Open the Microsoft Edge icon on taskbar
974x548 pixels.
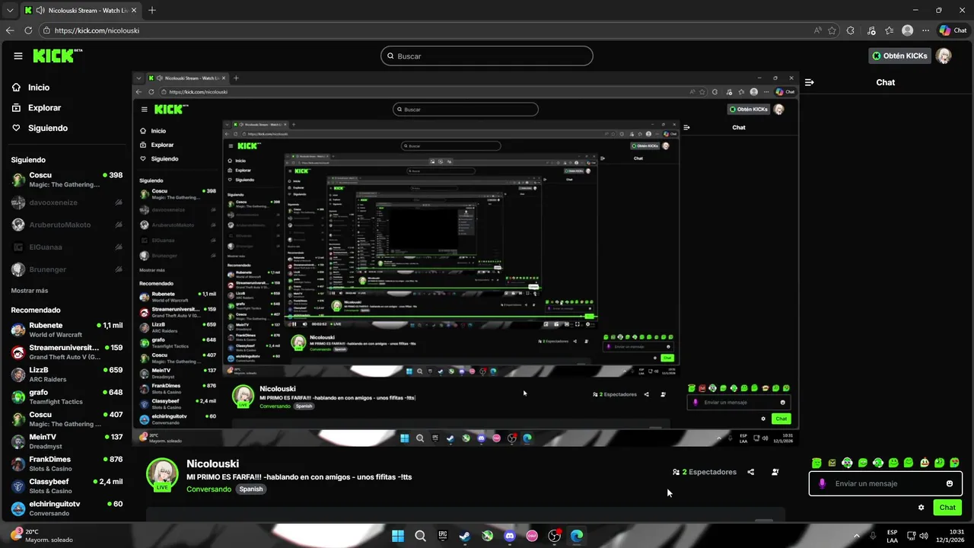(x=577, y=536)
